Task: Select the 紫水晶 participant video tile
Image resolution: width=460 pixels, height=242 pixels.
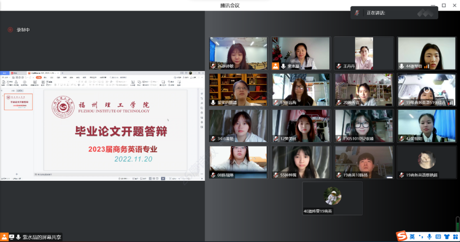Action: point(301,53)
